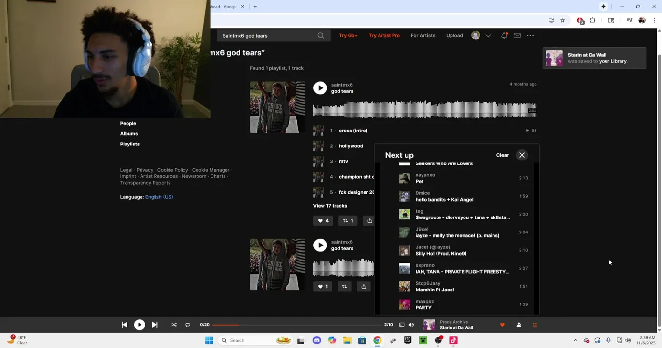Repost the god tears playlist with 1 repost
Screen dimensions: 662x348
click(x=348, y=221)
